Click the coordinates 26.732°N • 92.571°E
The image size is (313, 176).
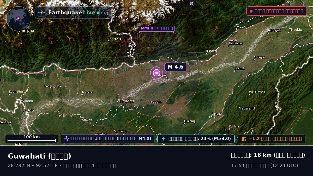pos(33,166)
